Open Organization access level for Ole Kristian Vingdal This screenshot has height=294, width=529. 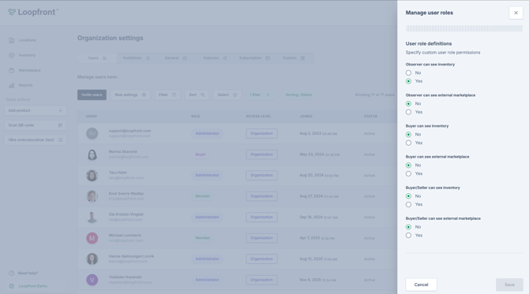(261, 218)
